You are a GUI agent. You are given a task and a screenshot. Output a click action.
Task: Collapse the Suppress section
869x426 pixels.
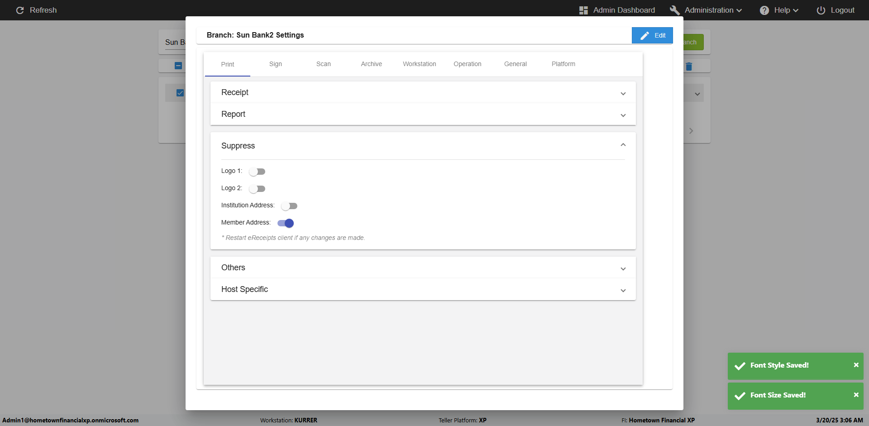tap(623, 145)
